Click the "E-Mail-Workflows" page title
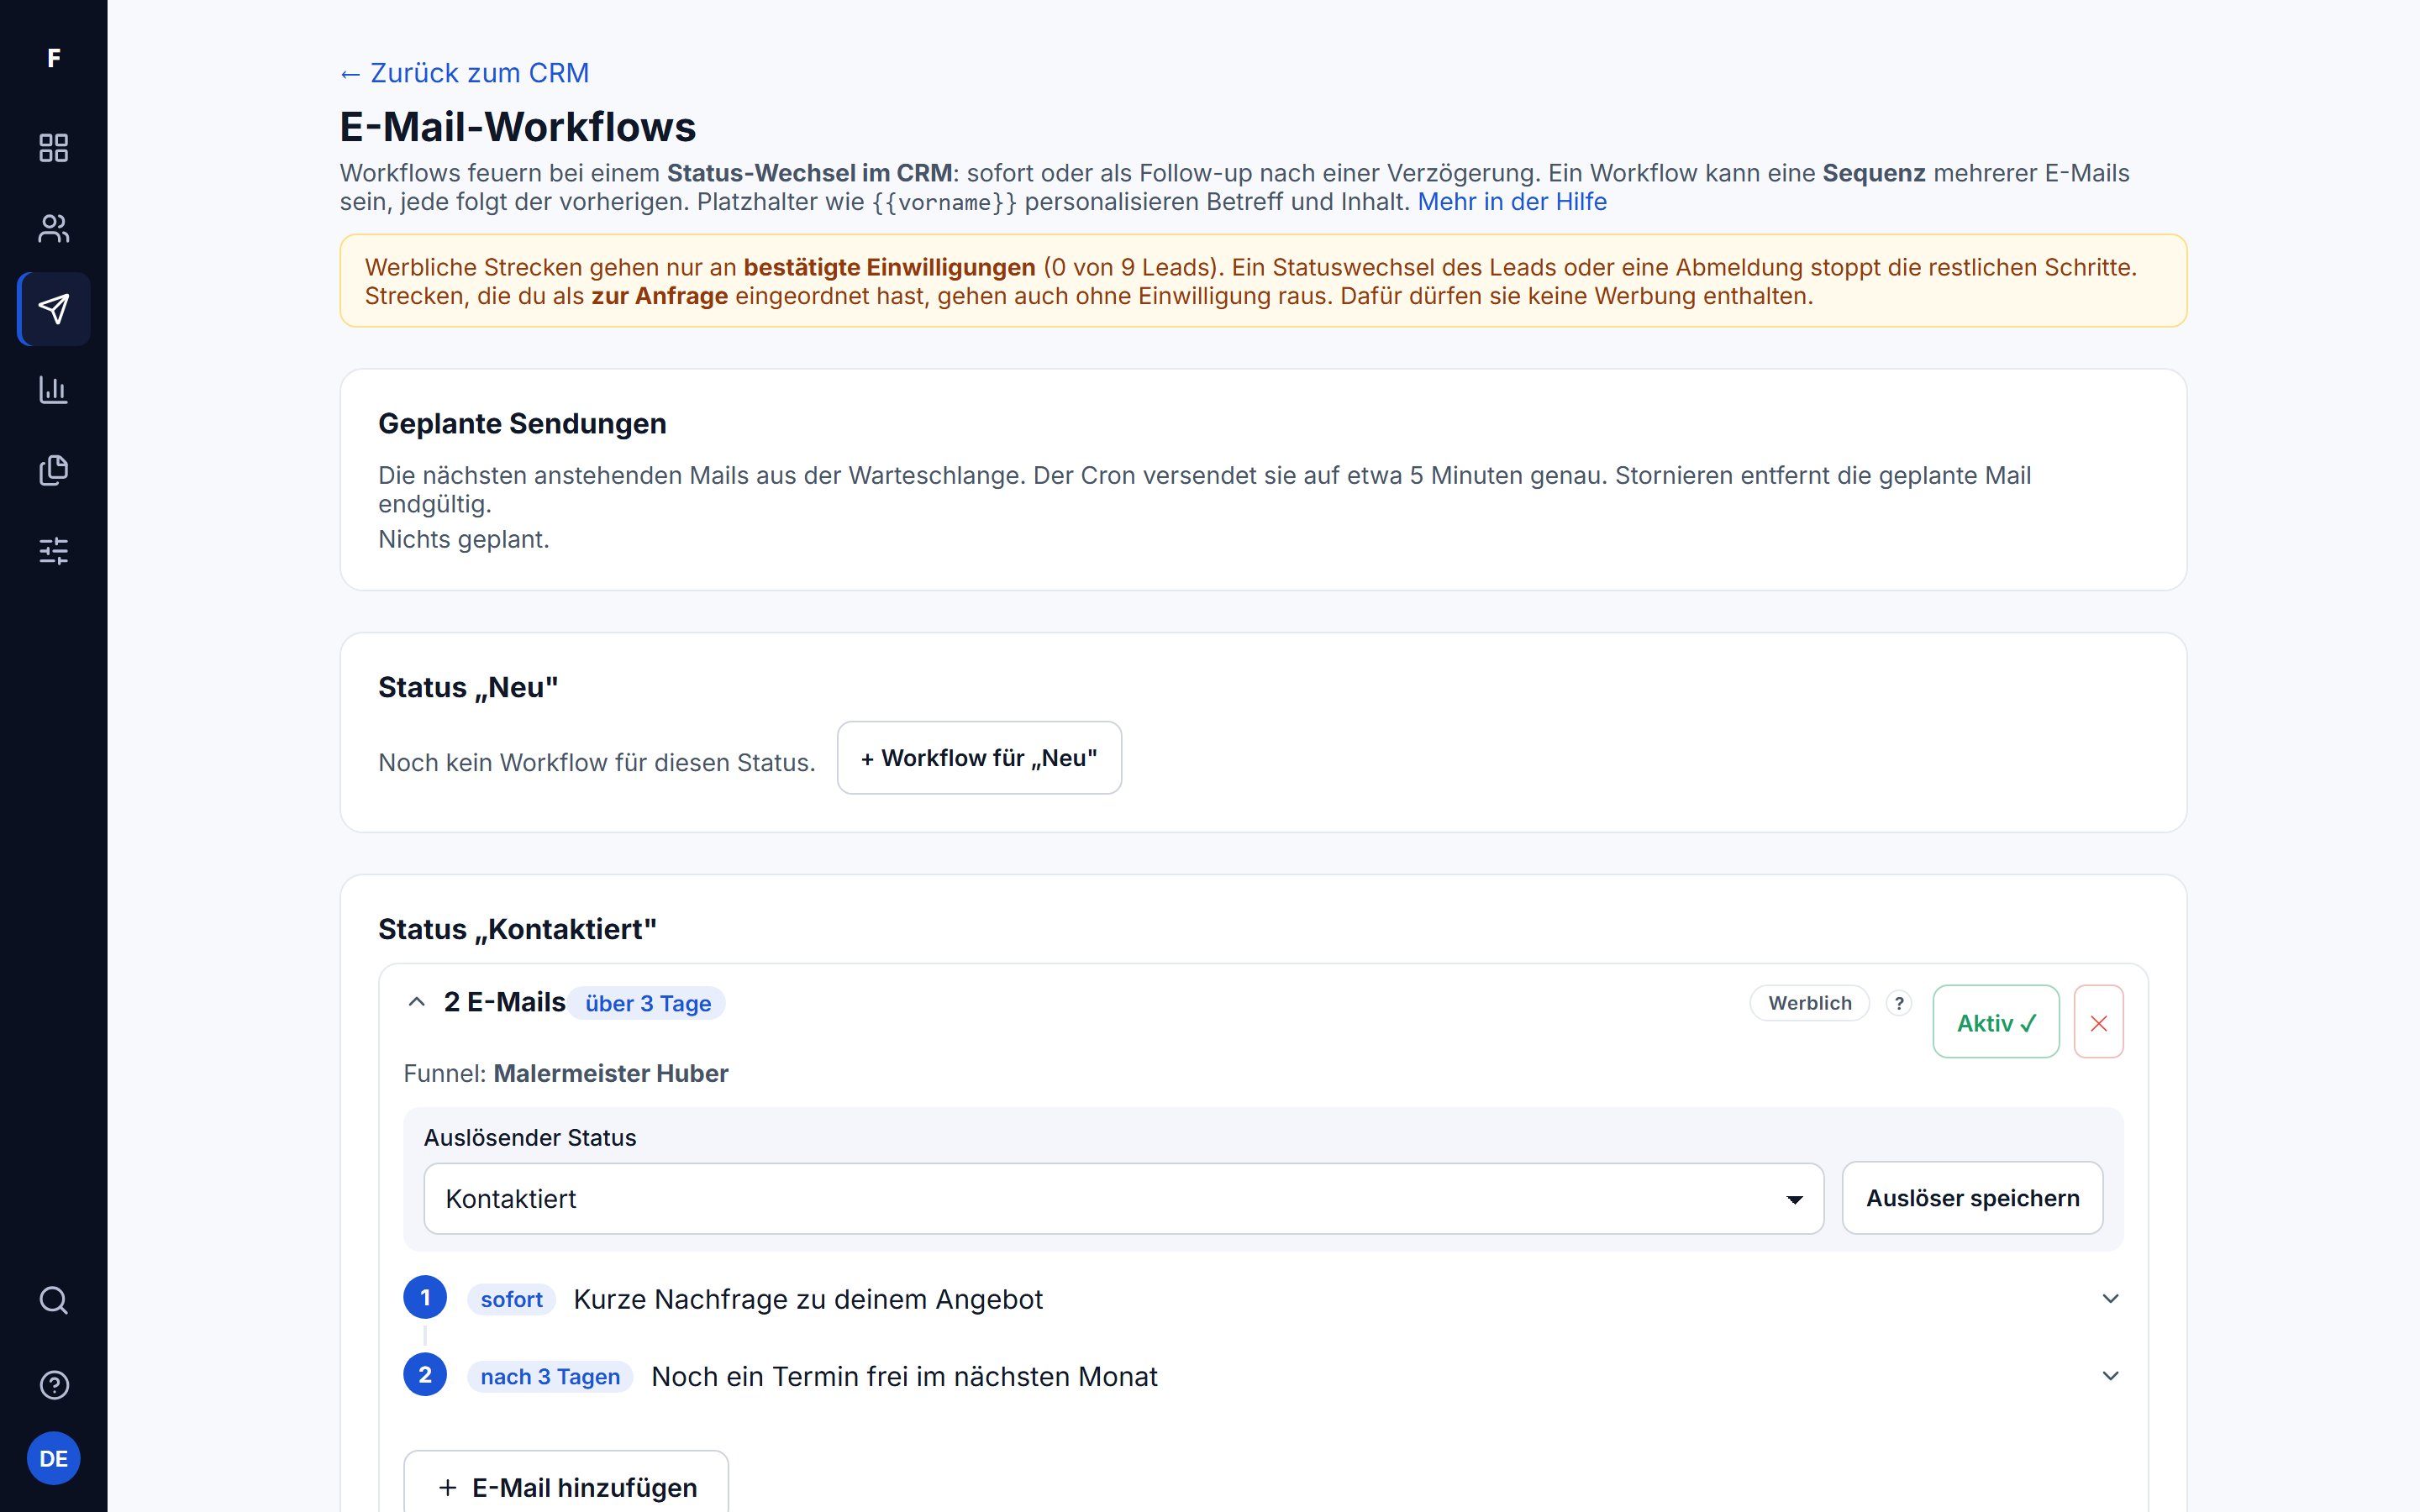The image size is (2420, 1512). (518, 127)
